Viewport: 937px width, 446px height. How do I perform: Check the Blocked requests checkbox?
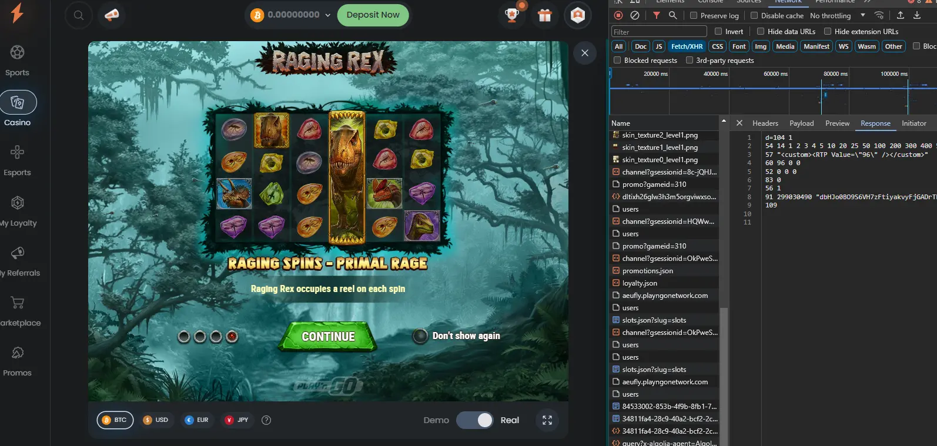click(617, 60)
